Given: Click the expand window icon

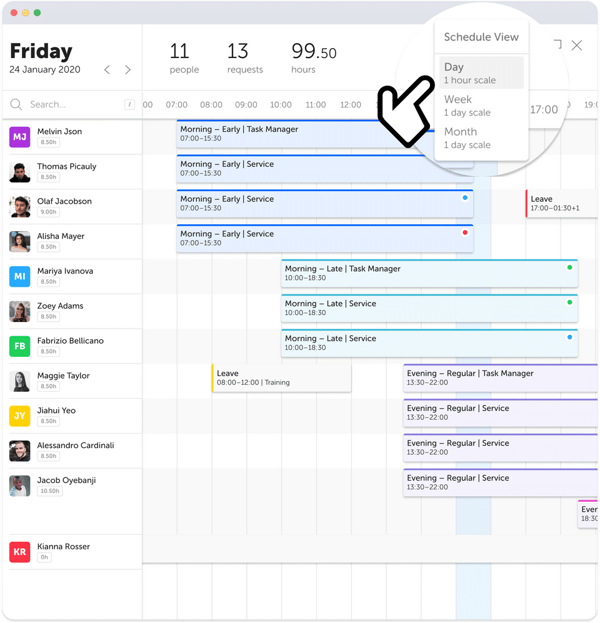Looking at the screenshot, I should 557,44.
